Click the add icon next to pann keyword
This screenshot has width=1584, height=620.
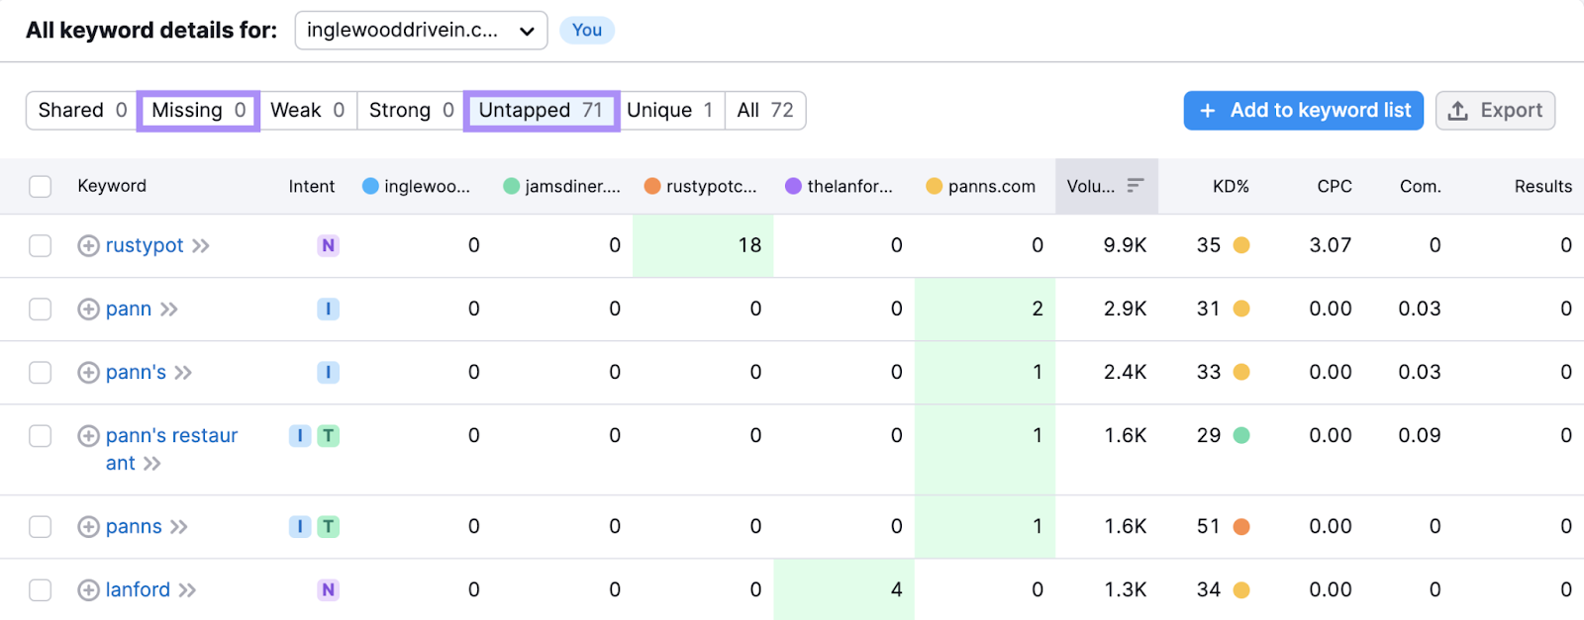coord(88,310)
